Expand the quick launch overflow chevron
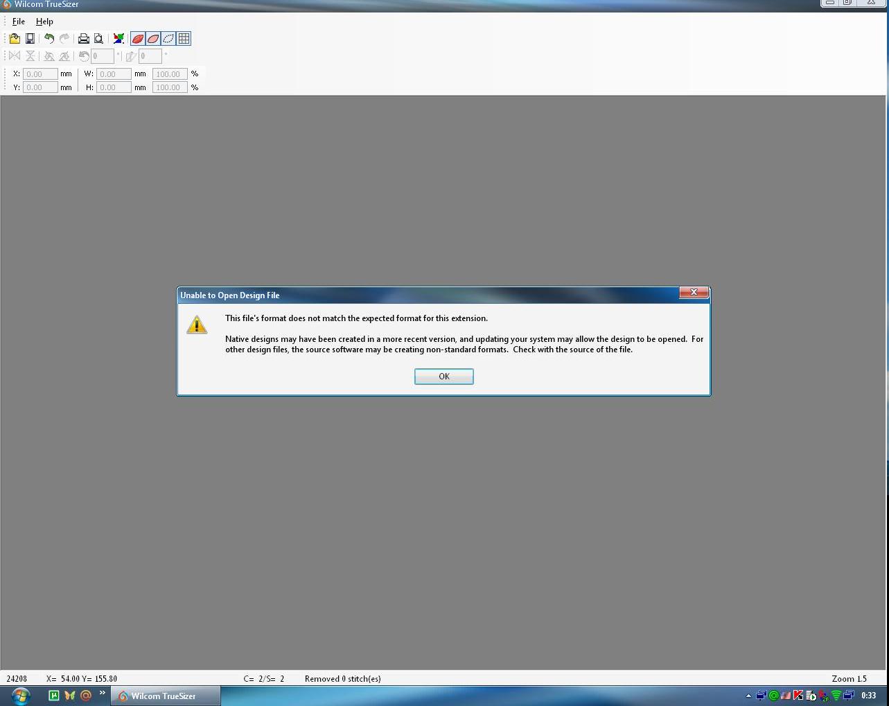Screen dimensions: 889x706 pos(103,693)
